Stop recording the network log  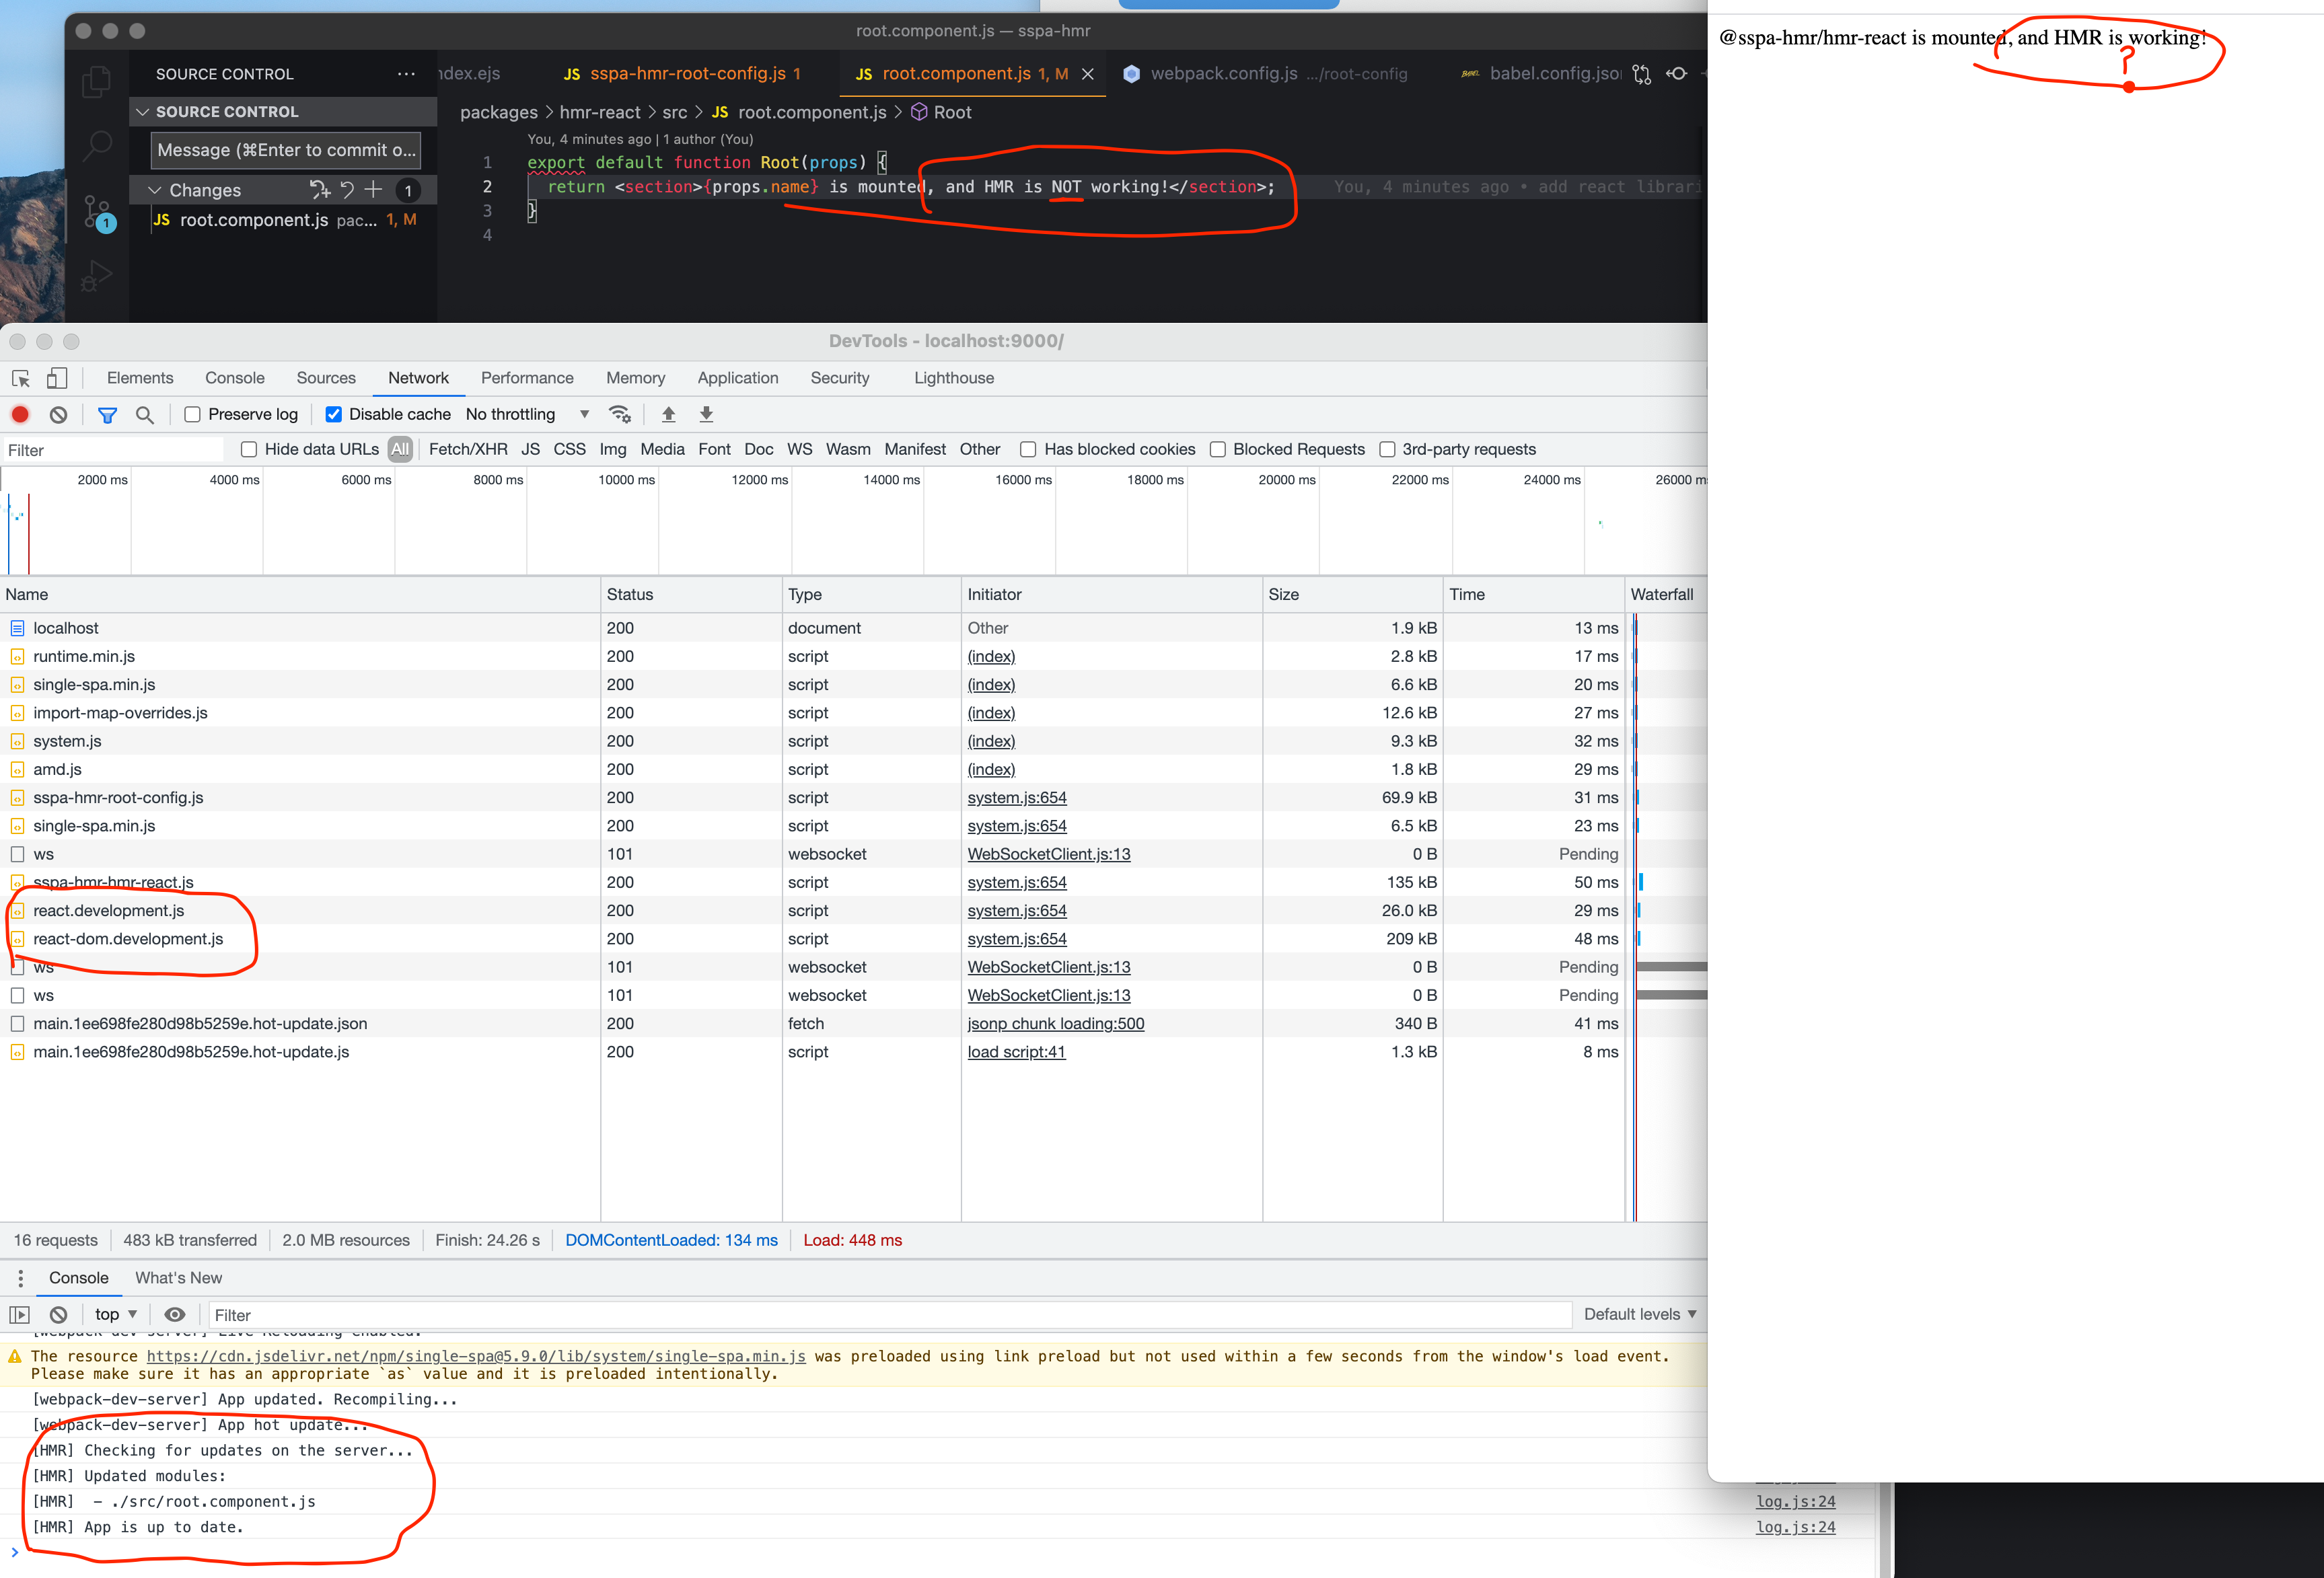click(20, 414)
